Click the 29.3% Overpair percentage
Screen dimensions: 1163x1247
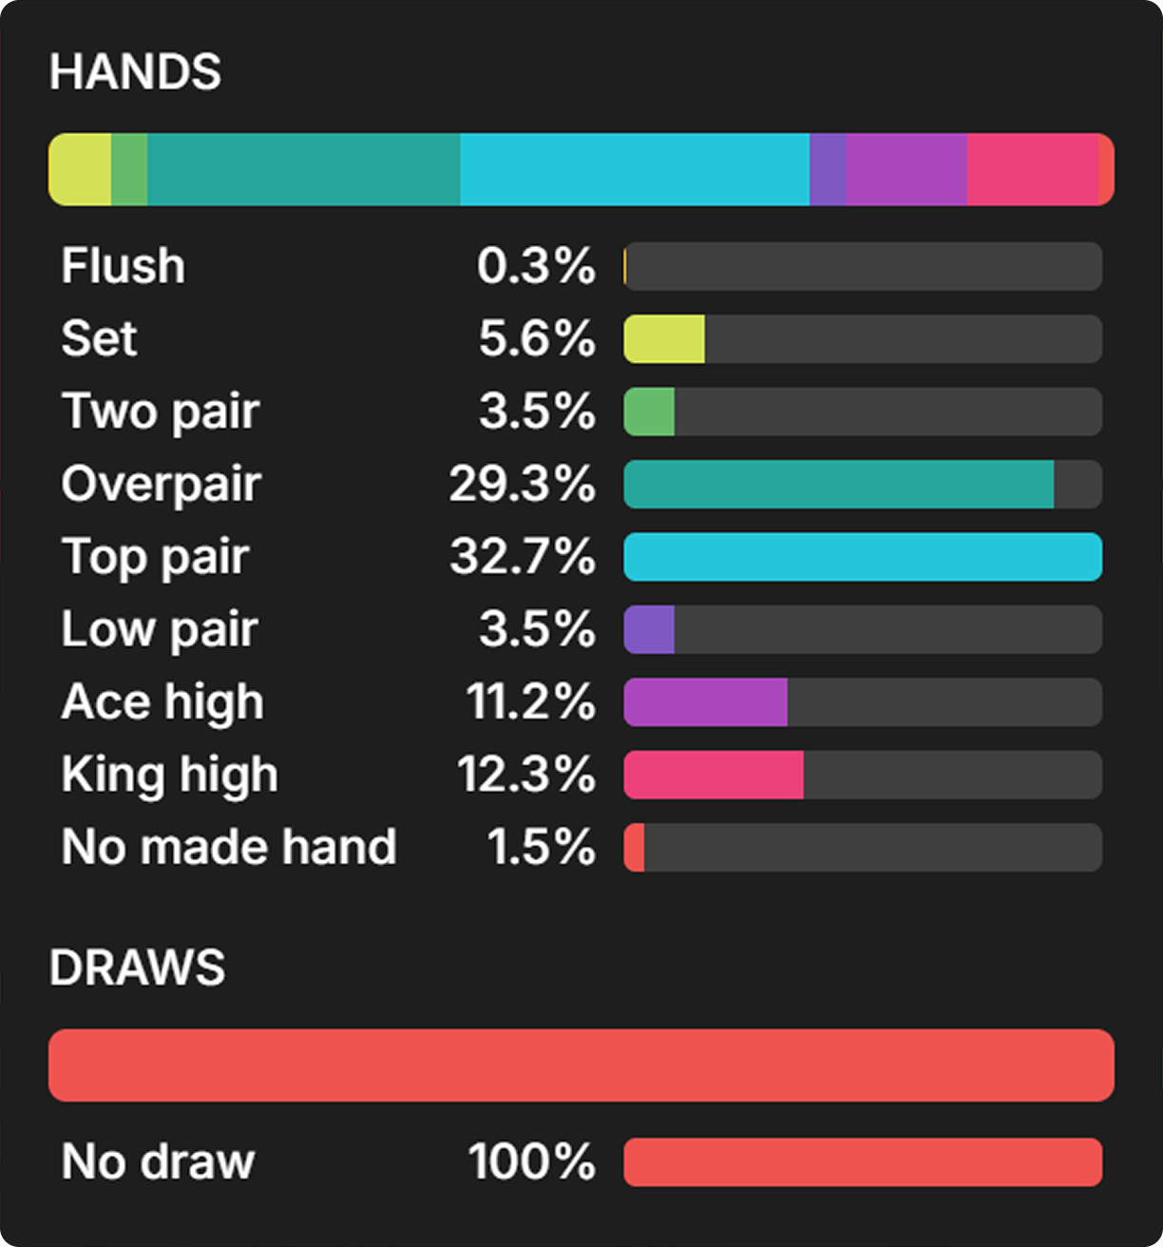tap(522, 484)
